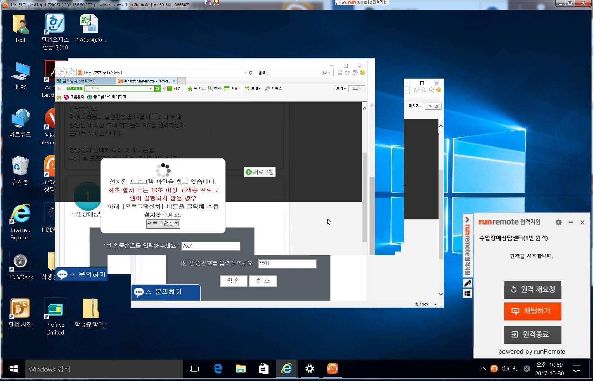Image resolution: width=594 pixels, height=381 pixels.
Task: Click the 프로그램설치 install button
Action: click(163, 224)
